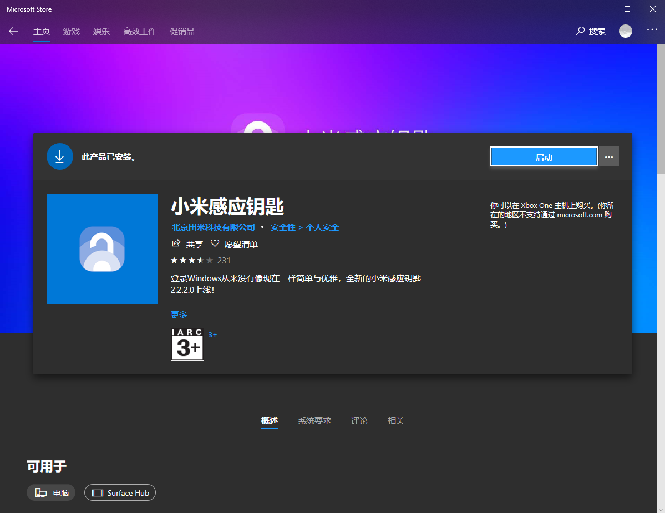Open the 促销品 tab
This screenshot has width=665, height=513.
click(x=182, y=32)
